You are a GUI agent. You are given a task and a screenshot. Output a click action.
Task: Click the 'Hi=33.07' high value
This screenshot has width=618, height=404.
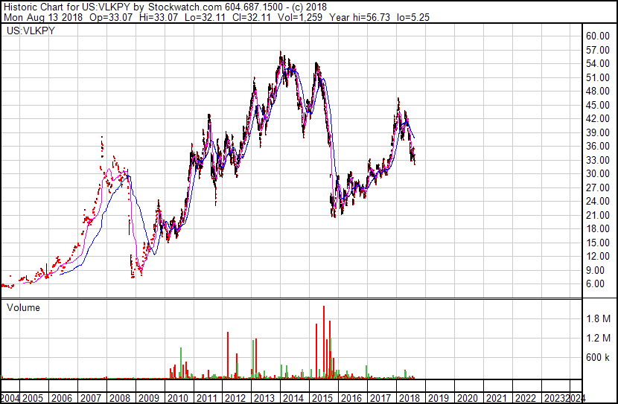159,17
